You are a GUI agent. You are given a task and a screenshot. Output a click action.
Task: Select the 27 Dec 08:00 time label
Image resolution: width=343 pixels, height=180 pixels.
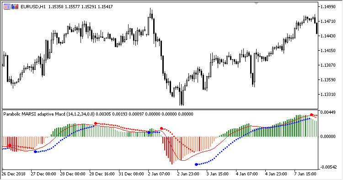[43, 174]
